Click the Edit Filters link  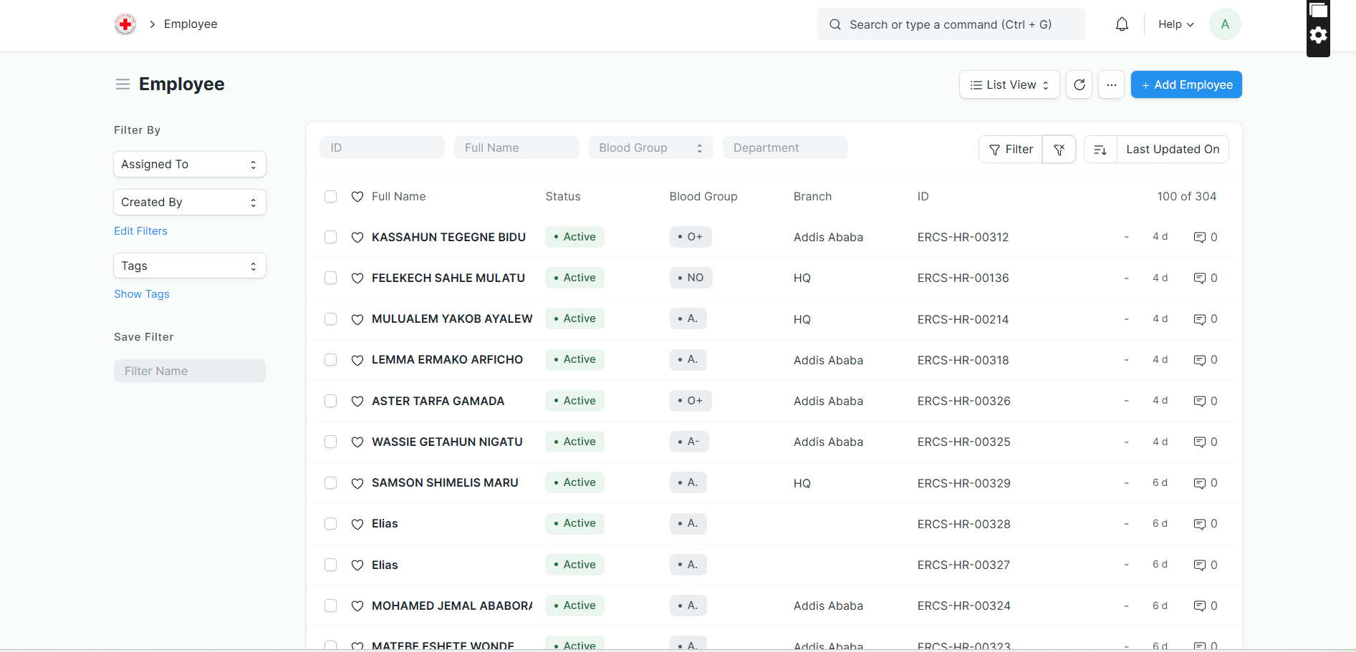click(140, 231)
